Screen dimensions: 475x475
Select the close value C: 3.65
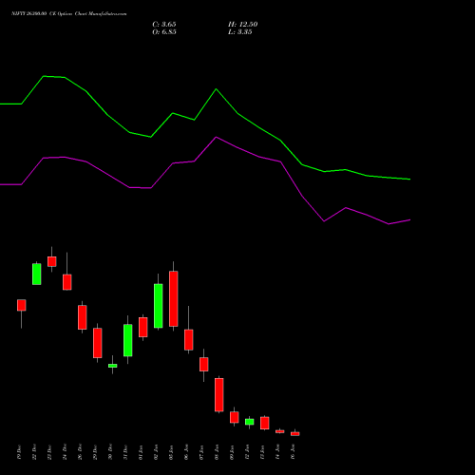[x=164, y=25]
